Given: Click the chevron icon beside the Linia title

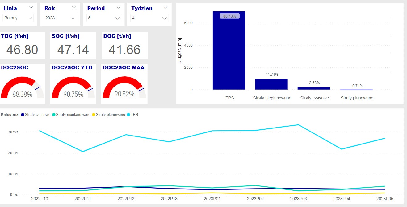Looking at the screenshot, I should tap(31, 8).
